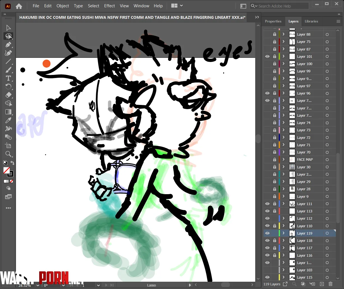This screenshot has height=289, width=344.
Task: Select Layer 74 row name
Action: [x=304, y=123]
